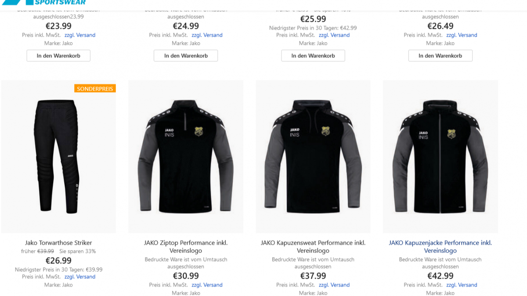Click zzgl. Versand link under €26.49
The height and width of the screenshot is (296, 527).
[x=462, y=35]
